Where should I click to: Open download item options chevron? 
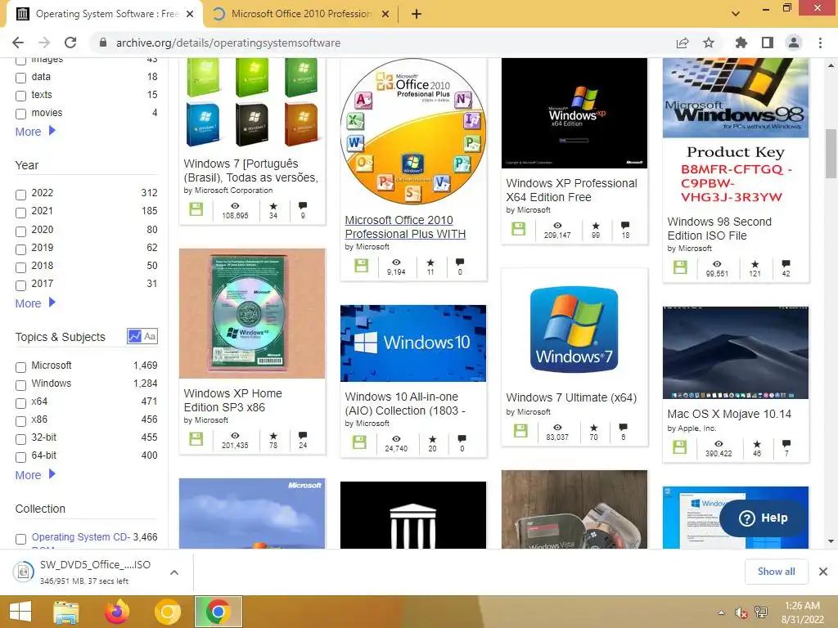(x=173, y=572)
